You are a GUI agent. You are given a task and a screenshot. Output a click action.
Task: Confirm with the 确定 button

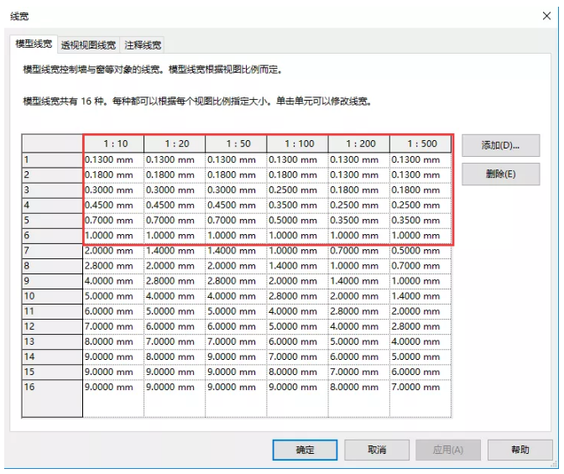pos(305,450)
